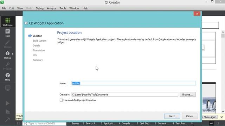Open the Analyze menu
Viewport: 225px width, 126px height.
point(52,8)
